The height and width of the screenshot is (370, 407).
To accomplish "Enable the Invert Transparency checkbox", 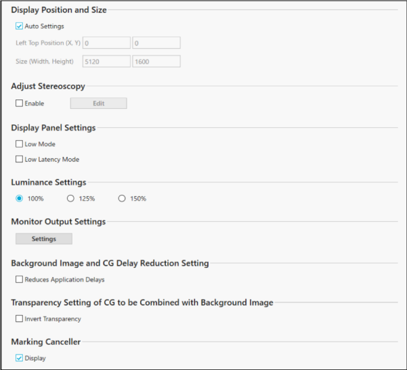I will pos(19,319).
